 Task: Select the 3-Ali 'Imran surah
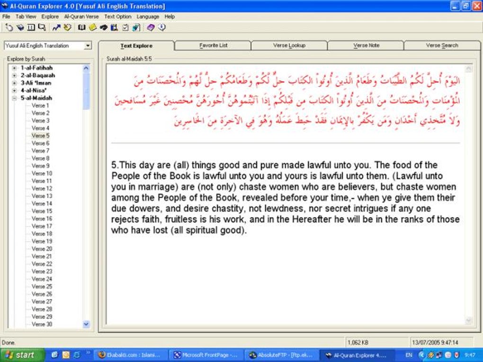tap(36, 83)
